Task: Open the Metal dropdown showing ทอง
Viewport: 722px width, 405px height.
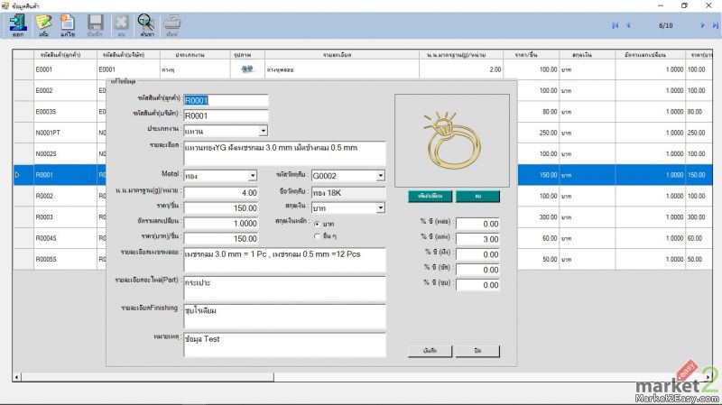Action: pos(253,176)
